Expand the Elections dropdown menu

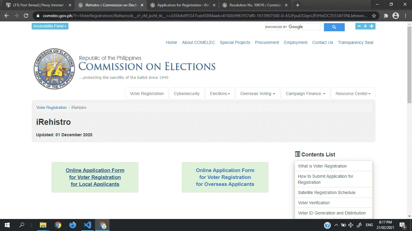point(220,94)
